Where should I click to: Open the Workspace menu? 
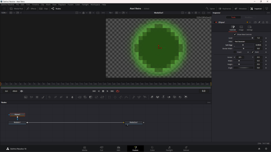pyautogui.click(x=95, y=5)
